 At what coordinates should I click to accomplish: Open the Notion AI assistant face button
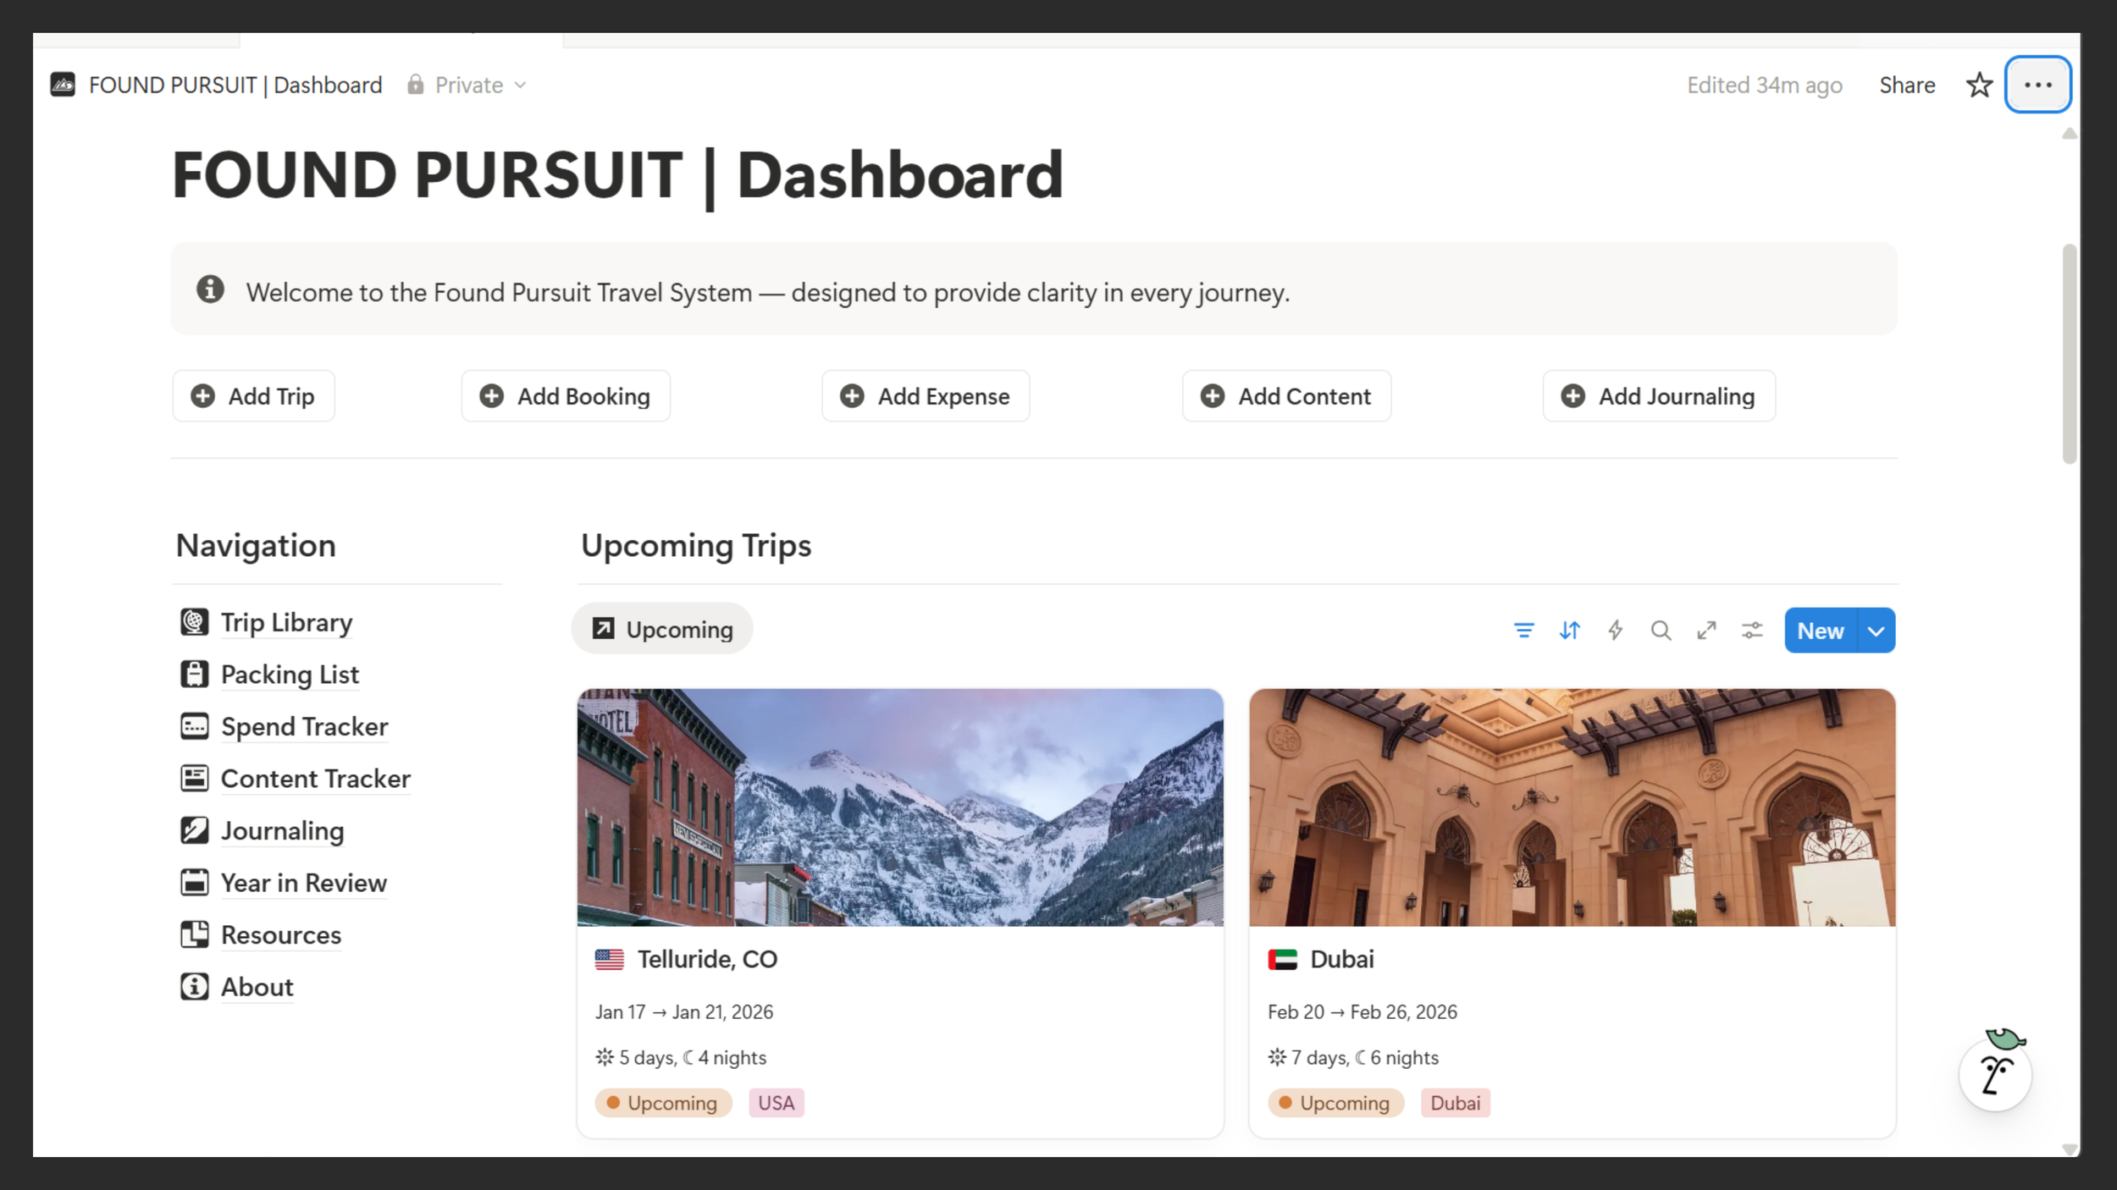tap(1995, 1075)
